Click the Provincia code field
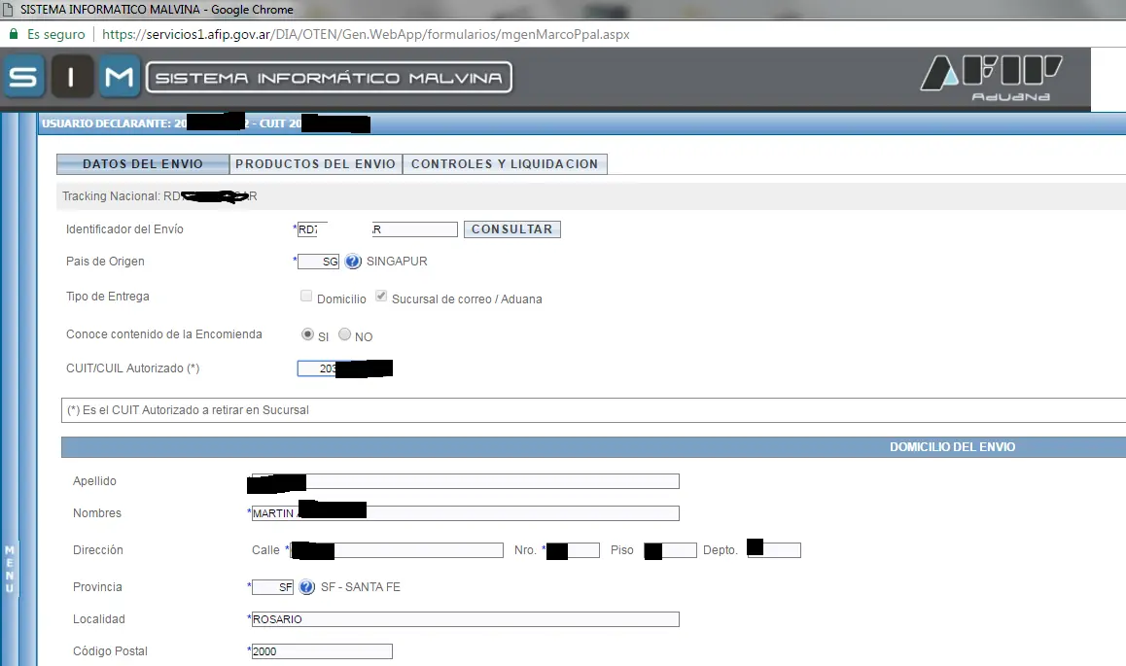 pos(272,587)
